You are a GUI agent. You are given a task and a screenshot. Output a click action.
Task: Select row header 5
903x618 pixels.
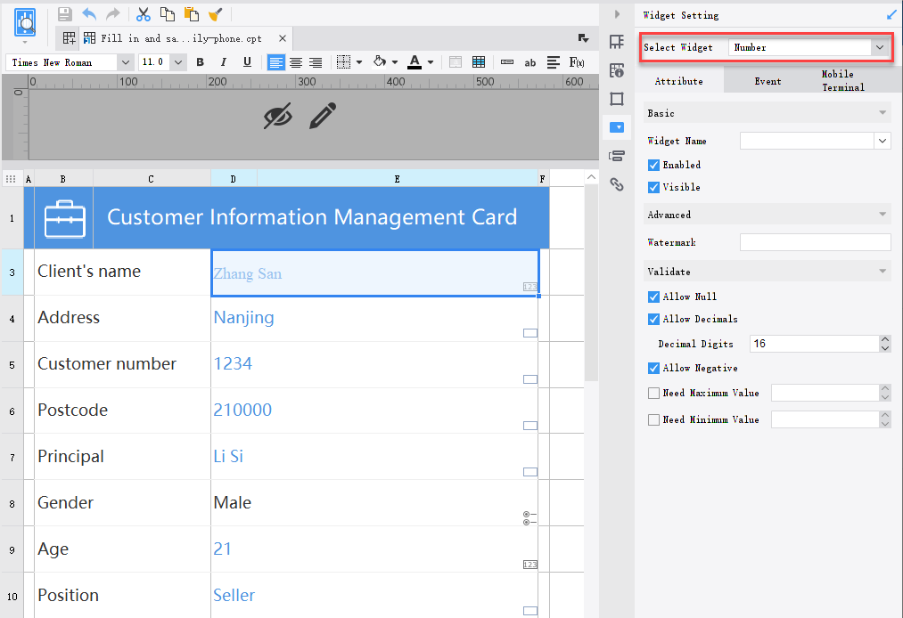tap(12, 365)
